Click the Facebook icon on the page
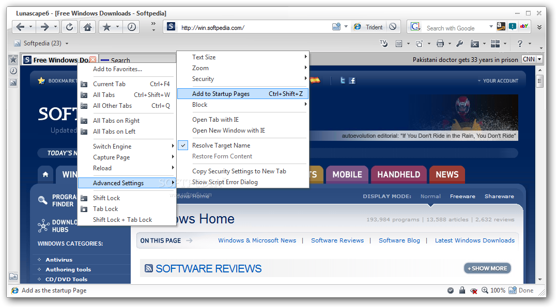Viewport: 557px width, 308px height. (x=352, y=80)
